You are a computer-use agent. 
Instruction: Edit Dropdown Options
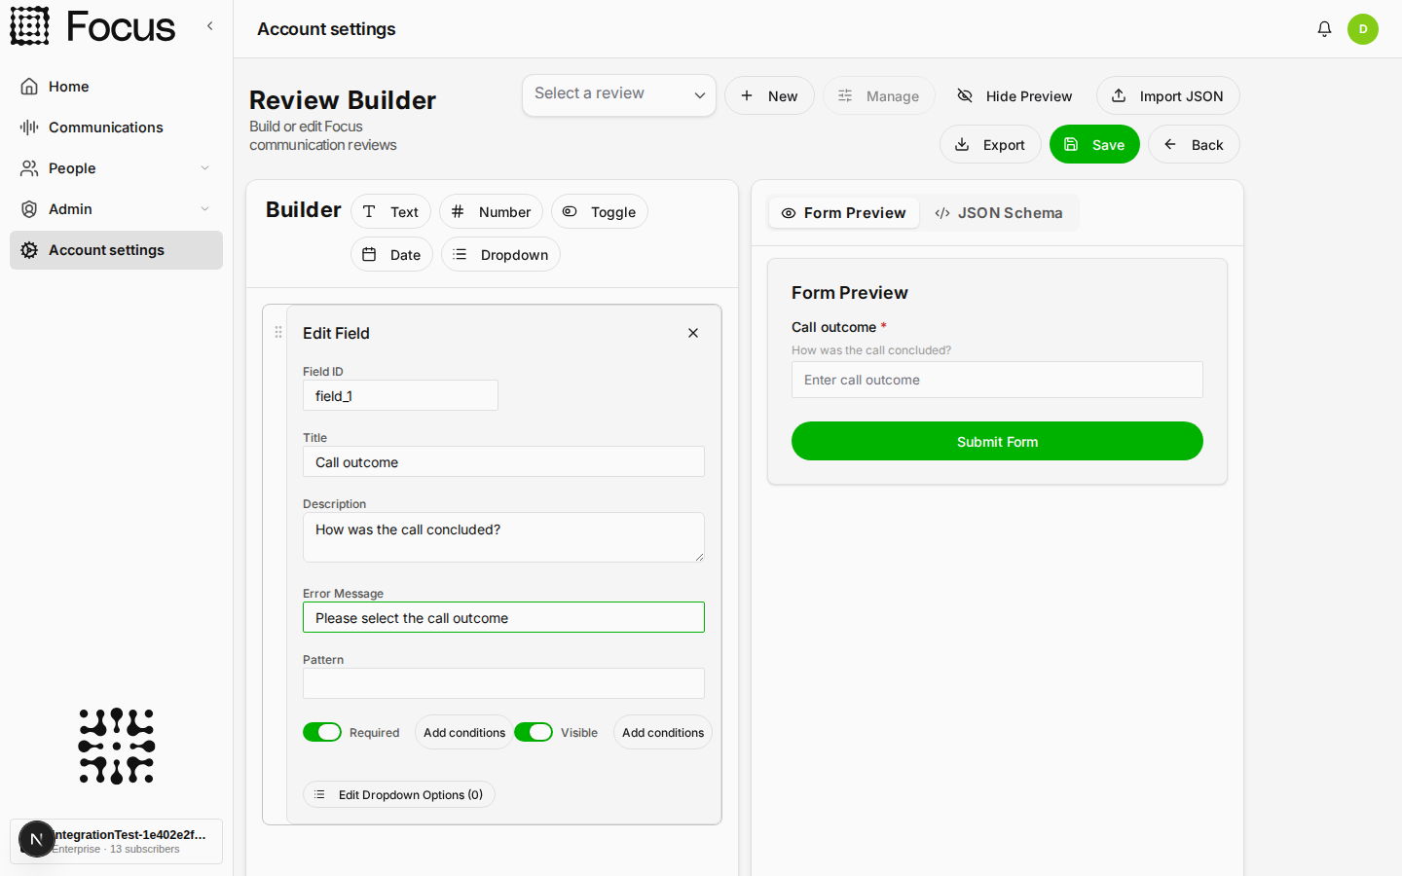pos(399,794)
